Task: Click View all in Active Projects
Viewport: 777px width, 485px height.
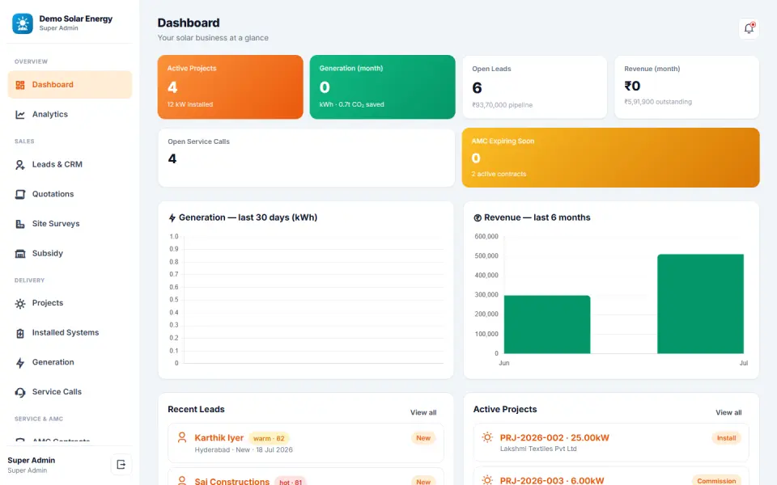Action: pos(728,412)
